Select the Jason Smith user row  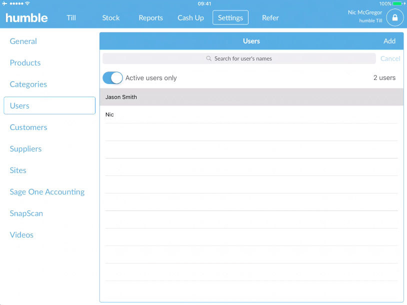click(251, 97)
